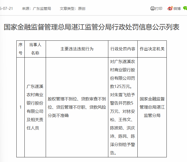Click row number 1 cell
Image resolution: width=187 pixels, height=162 pixels.
tap(21, 107)
